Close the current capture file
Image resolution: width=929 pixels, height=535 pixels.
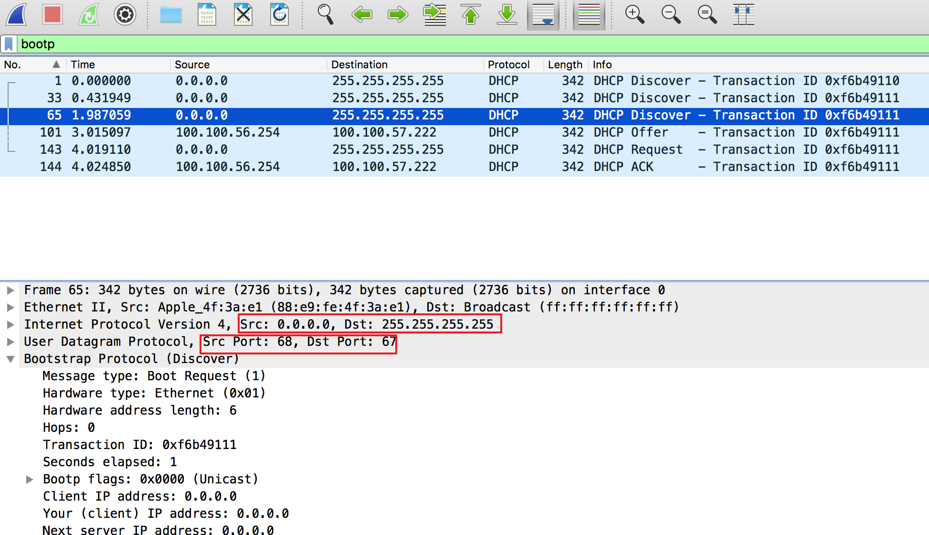coord(243,14)
